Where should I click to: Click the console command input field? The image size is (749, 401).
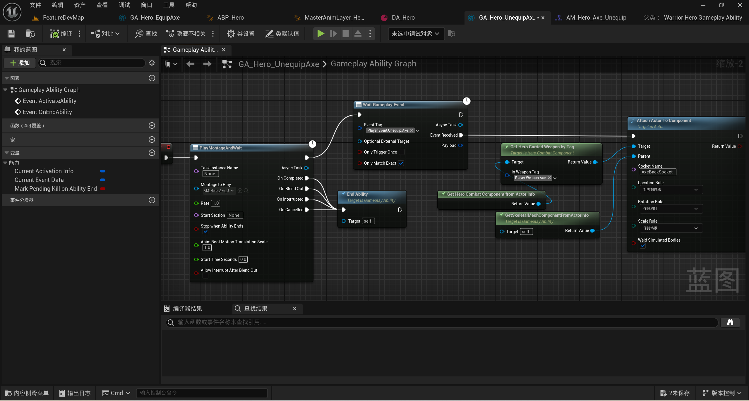(202, 393)
